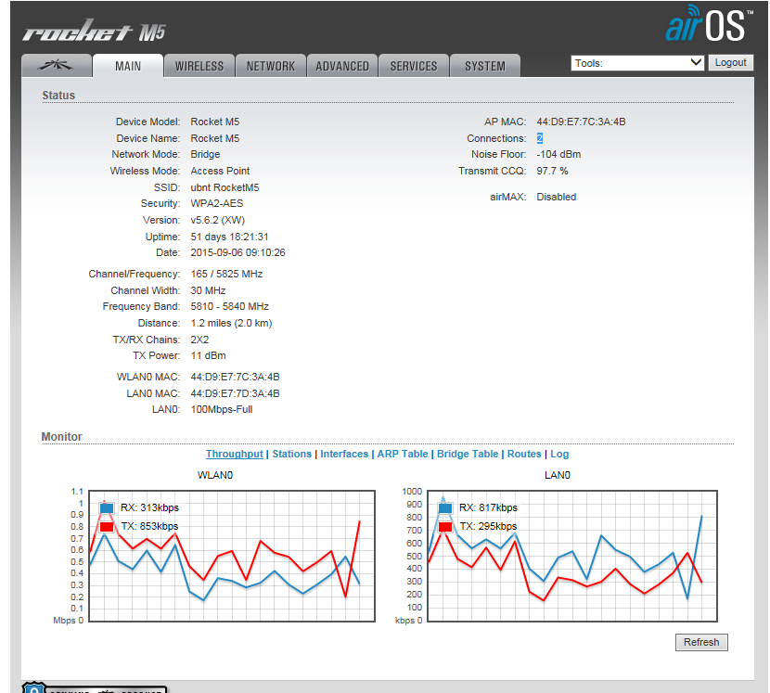Screen dimensions: 770x693
Task: Click the WLAN0 TX red legend swatch
Action: point(107,527)
